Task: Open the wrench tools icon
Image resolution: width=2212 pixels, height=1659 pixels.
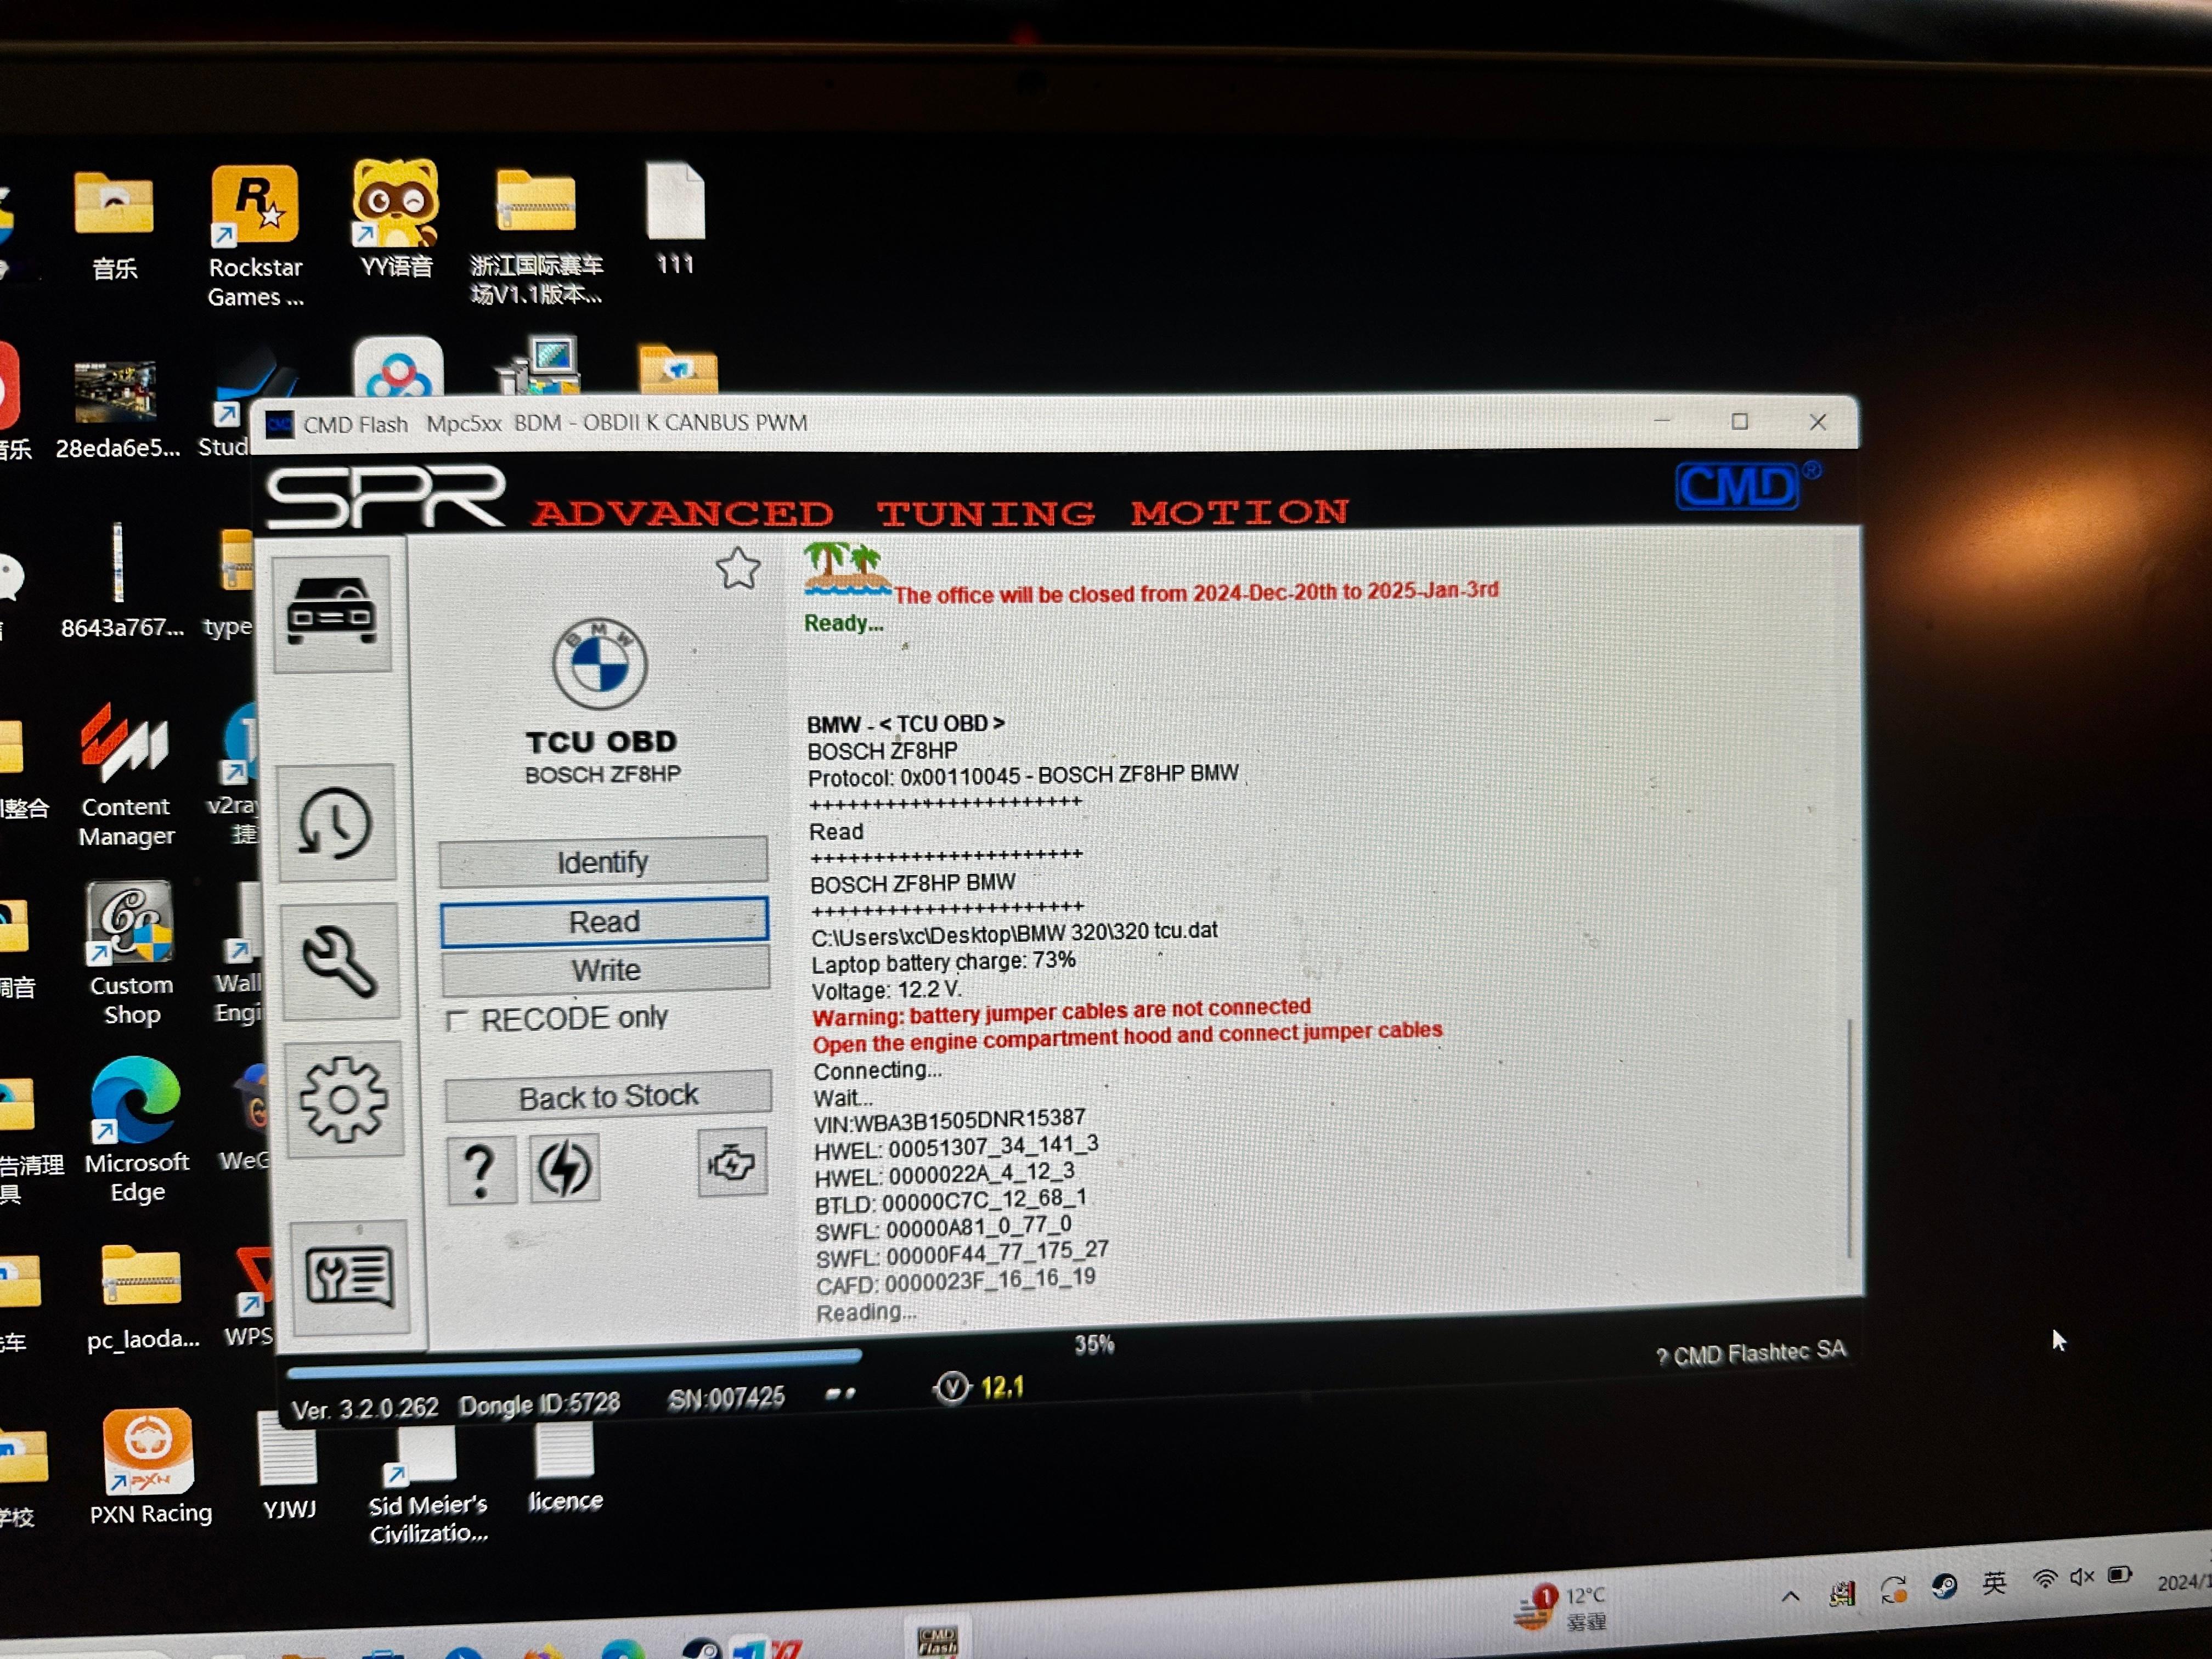Action: (340, 961)
